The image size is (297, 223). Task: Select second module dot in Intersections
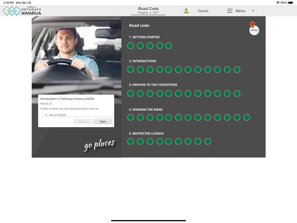tap(140, 70)
